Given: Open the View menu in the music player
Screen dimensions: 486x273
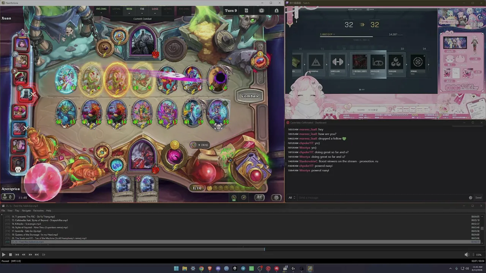Looking at the screenshot, I should [10, 211].
